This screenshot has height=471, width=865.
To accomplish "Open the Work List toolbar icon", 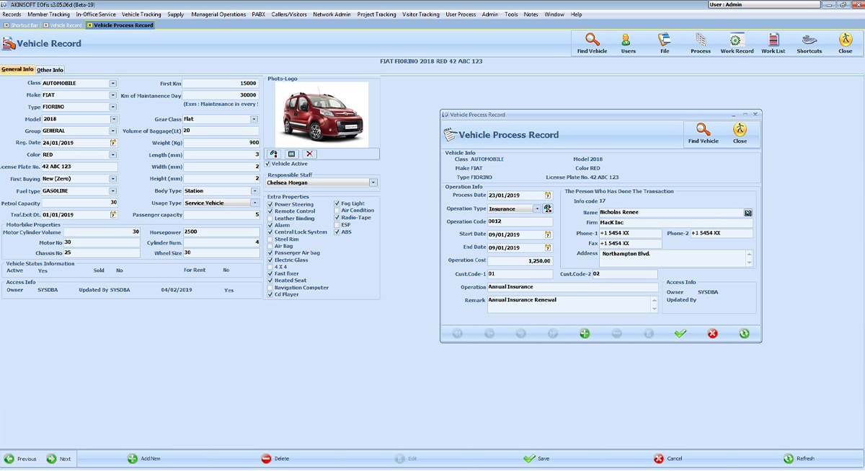I will (773, 43).
